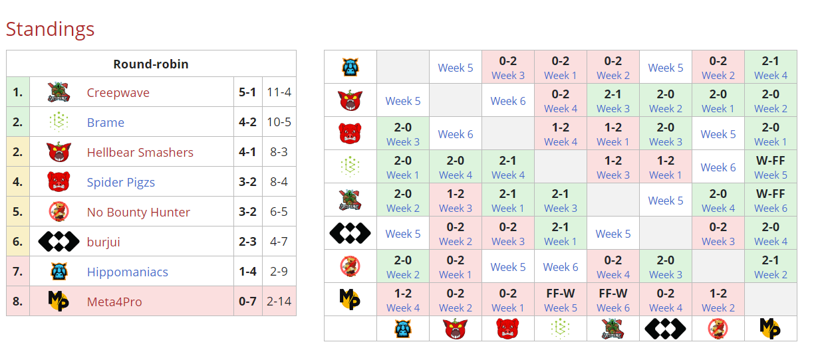
Task: Click Spider Pigzs logo in crosstable bottom row
Action: [508, 329]
